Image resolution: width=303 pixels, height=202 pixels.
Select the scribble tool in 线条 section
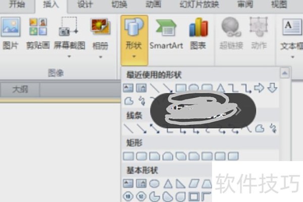(x=273, y=128)
